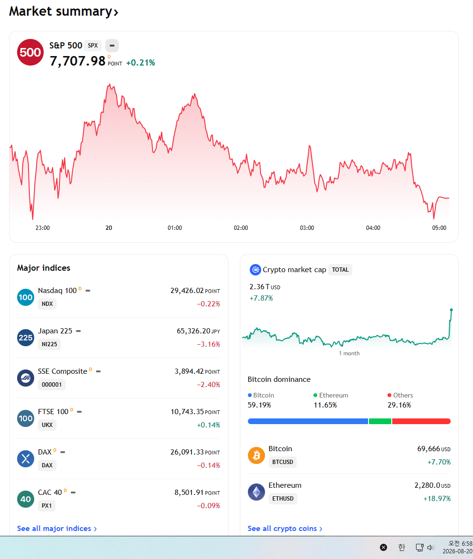
Task: Select the PX1 ticker badge
Action: point(47,505)
